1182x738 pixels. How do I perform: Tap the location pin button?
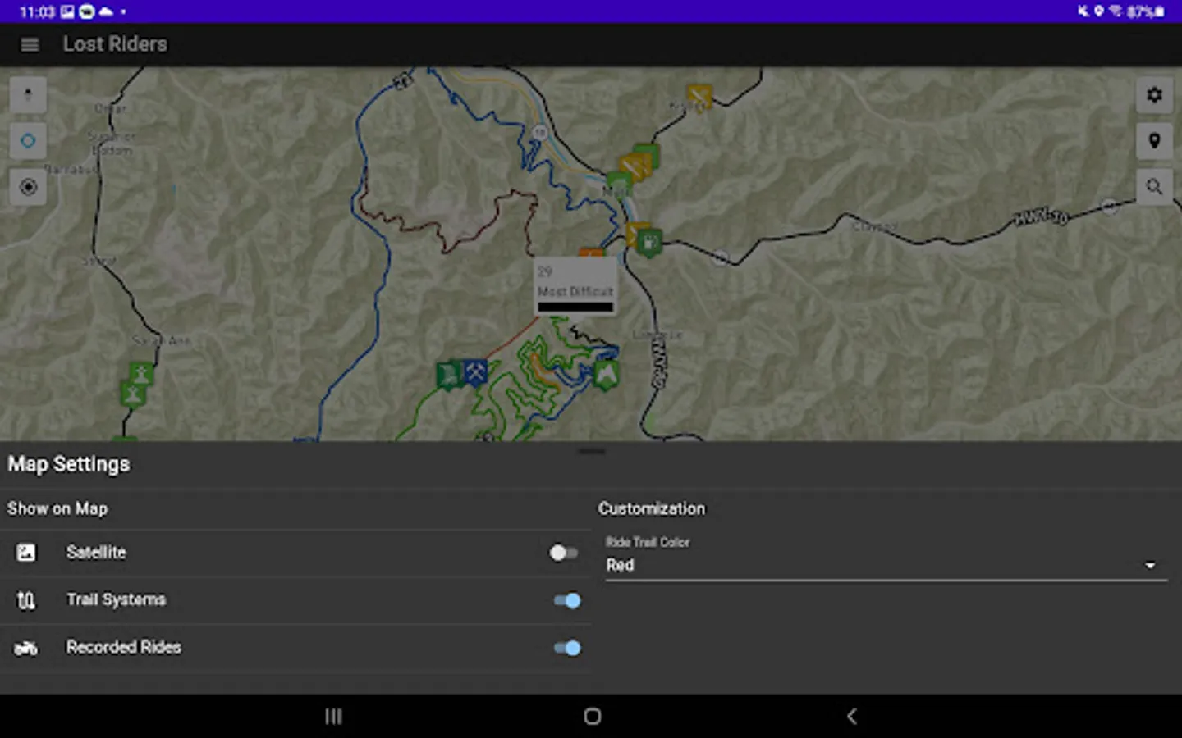pyautogui.click(x=1154, y=141)
